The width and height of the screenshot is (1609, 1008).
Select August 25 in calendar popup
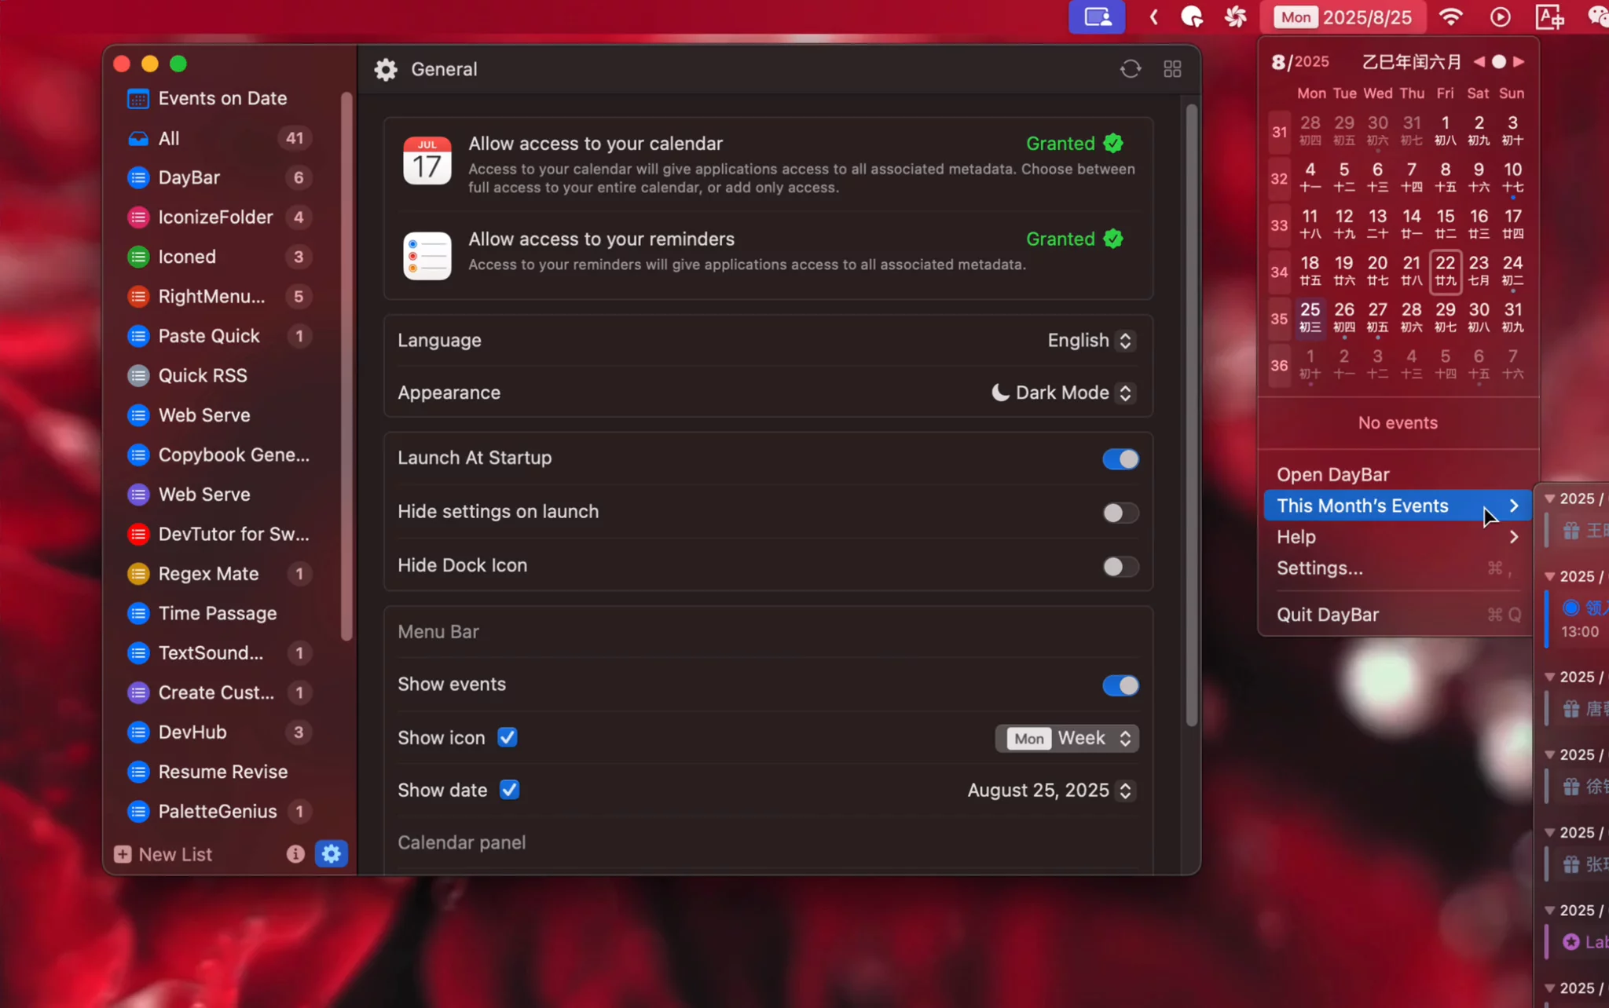[x=1310, y=317]
